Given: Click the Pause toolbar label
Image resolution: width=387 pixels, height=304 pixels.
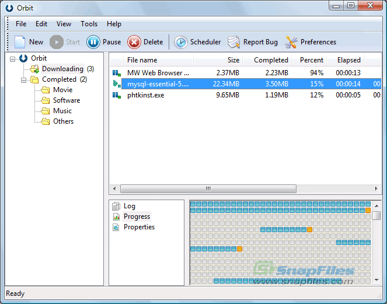Looking at the screenshot, I should tap(112, 42).
